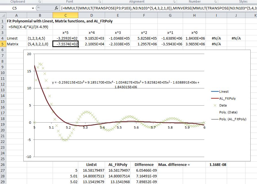
Task: Click the trendline equation label on chart
Action: point(125,85)
